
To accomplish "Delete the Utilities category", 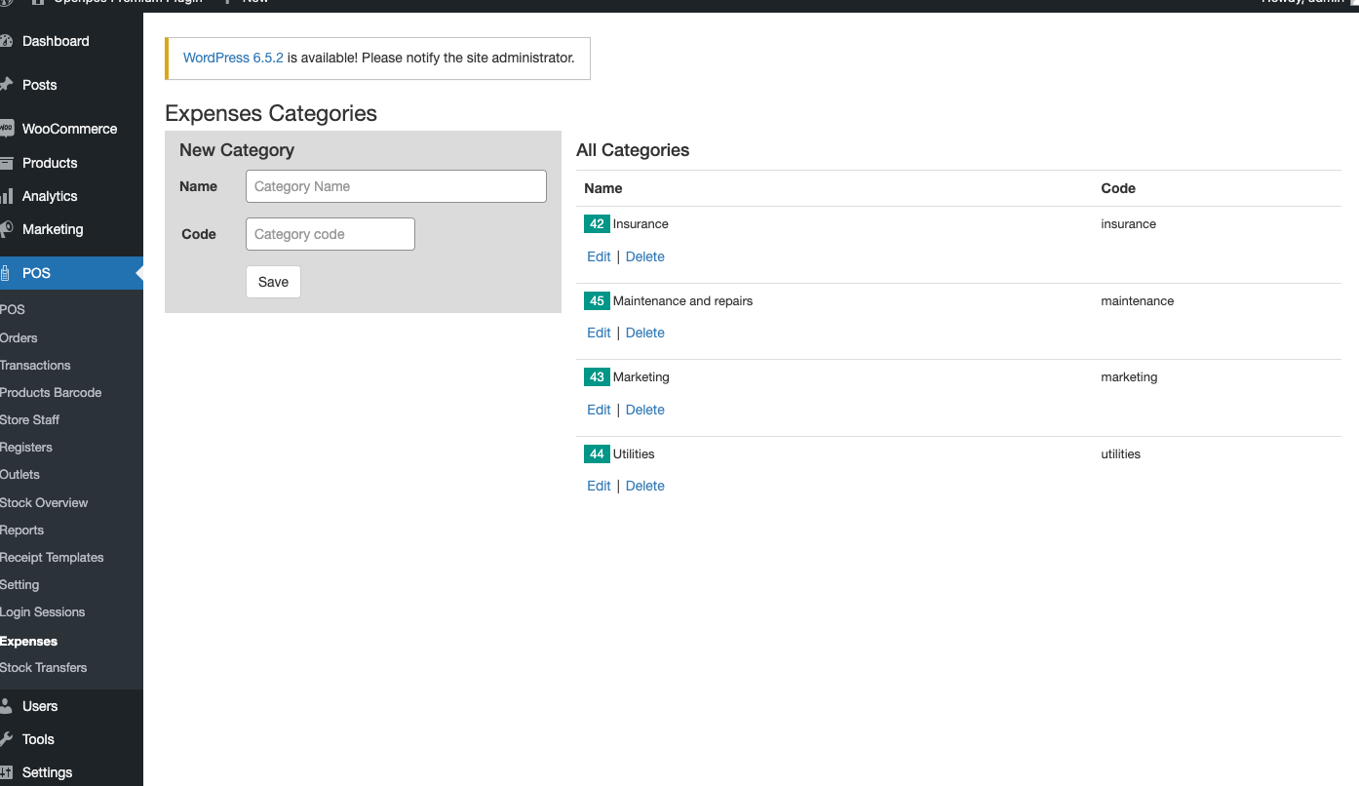I will coord(644,486).
